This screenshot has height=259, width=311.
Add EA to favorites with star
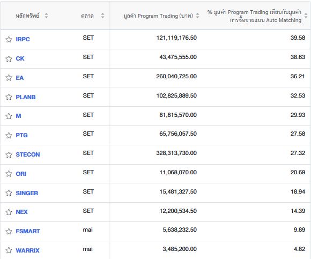point(9,78)
